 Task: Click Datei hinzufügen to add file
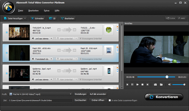[13, 19]
